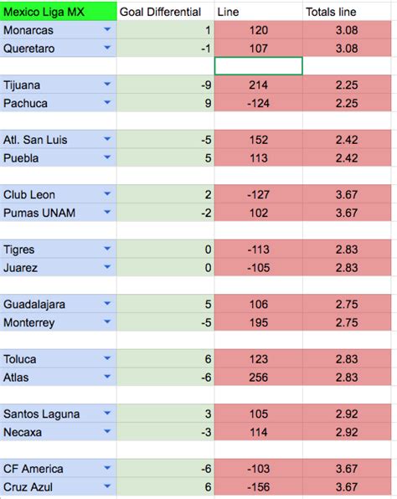Select Pachuca's line cell showing -124
This screenshot has width=397, height=499.
click(259, 103)
